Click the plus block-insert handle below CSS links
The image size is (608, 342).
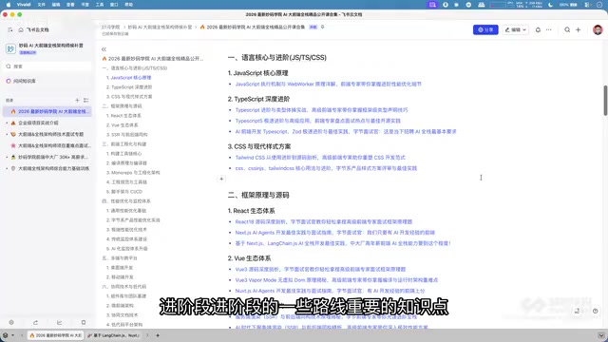pyautogui.click(x=221, y=179)
